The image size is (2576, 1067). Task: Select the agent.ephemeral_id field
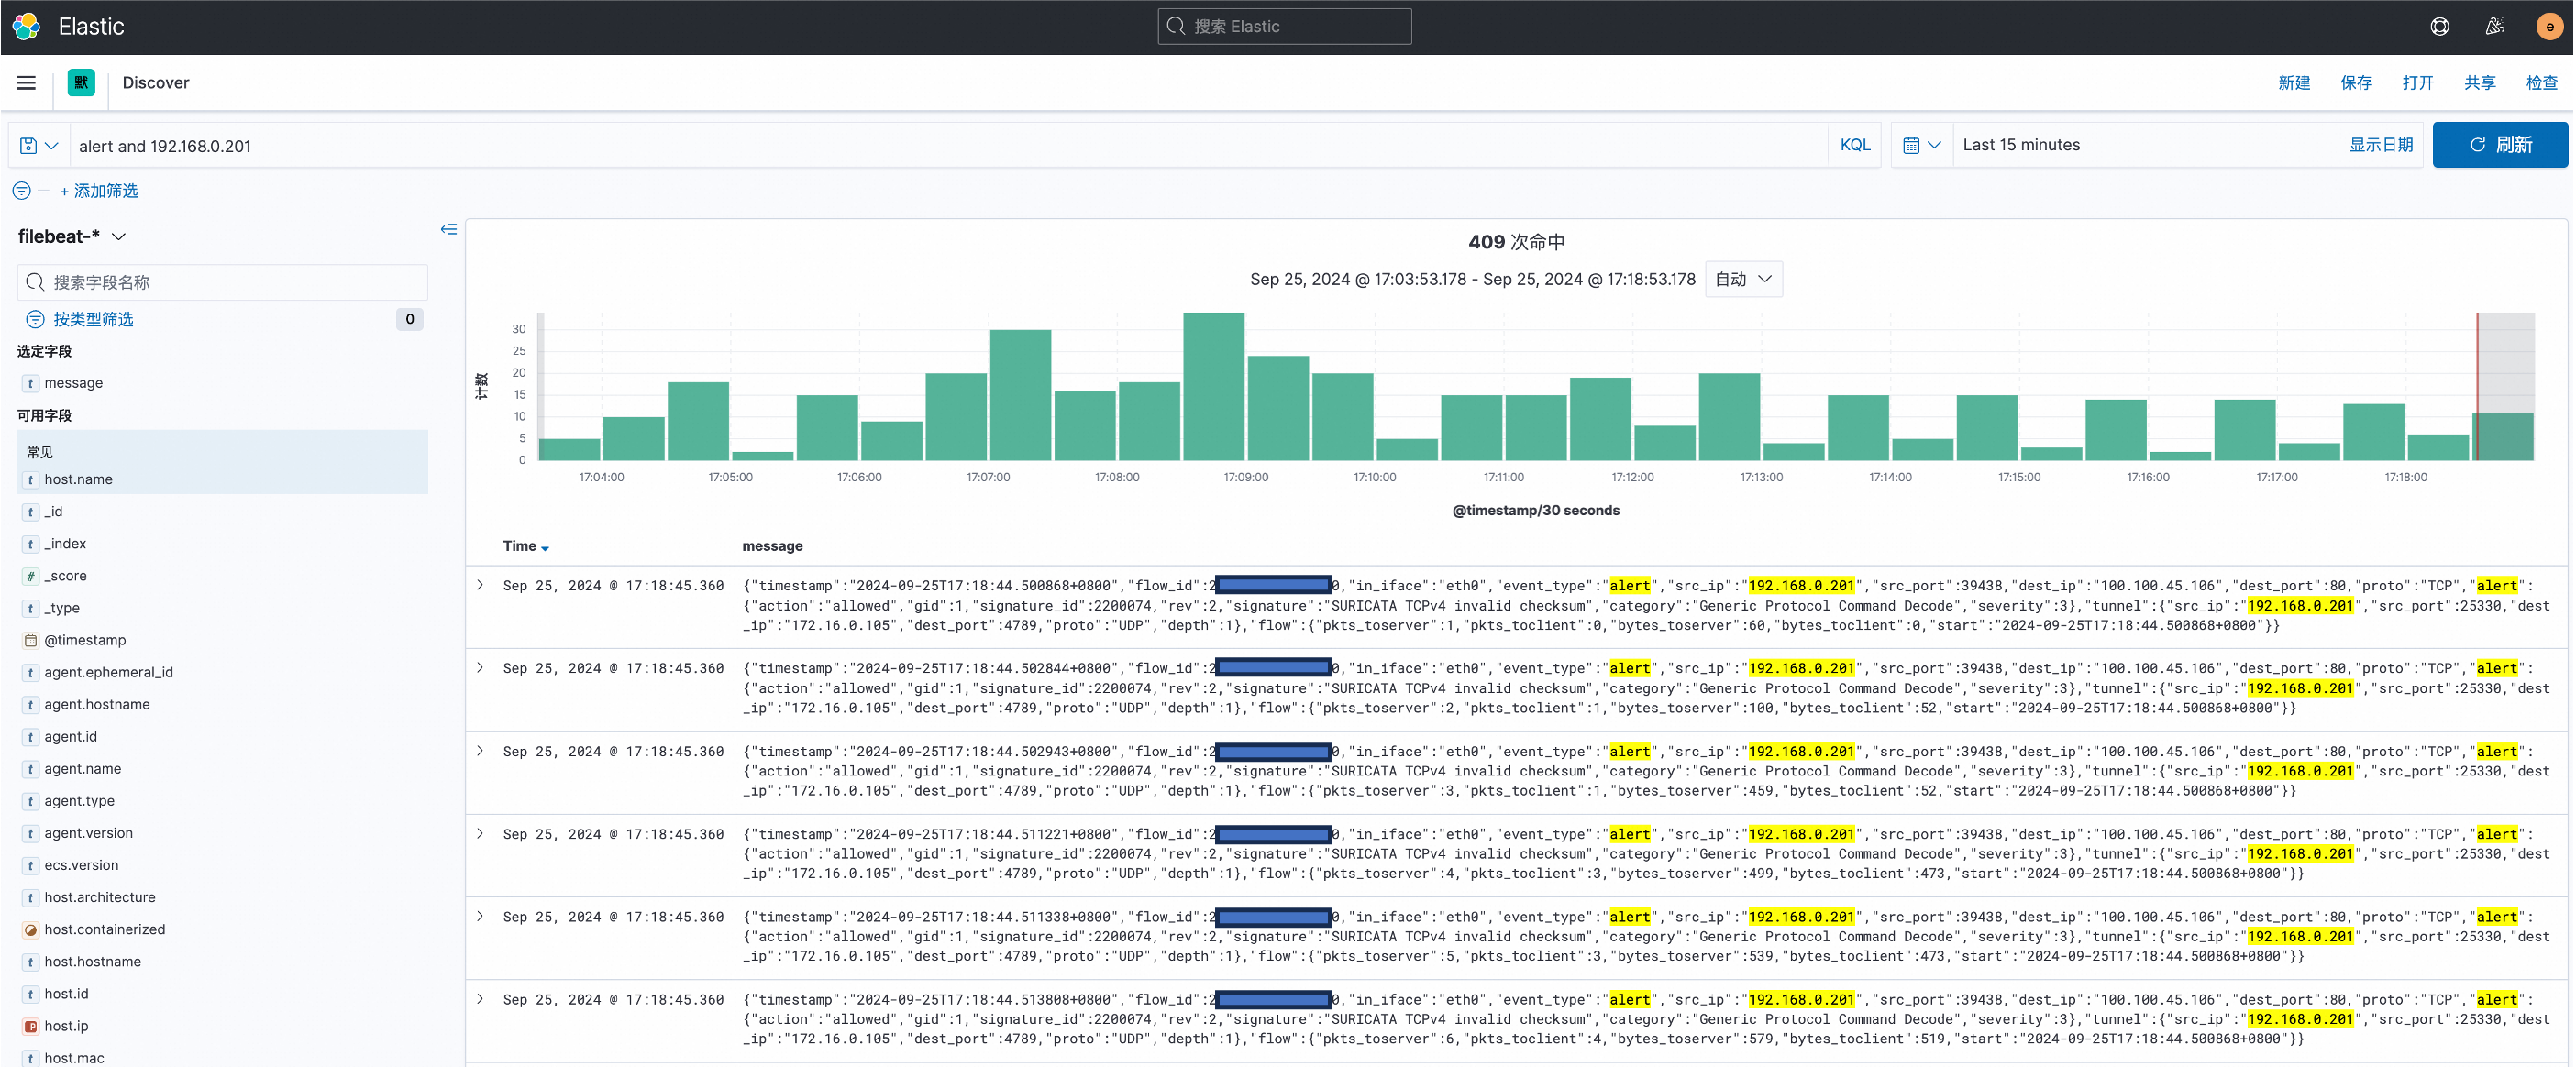108,673
